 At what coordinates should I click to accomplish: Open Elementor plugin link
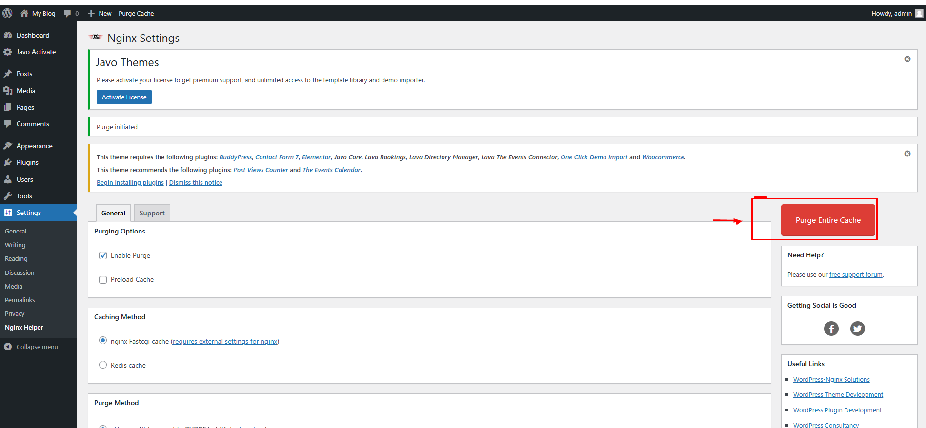coord(316,157)
